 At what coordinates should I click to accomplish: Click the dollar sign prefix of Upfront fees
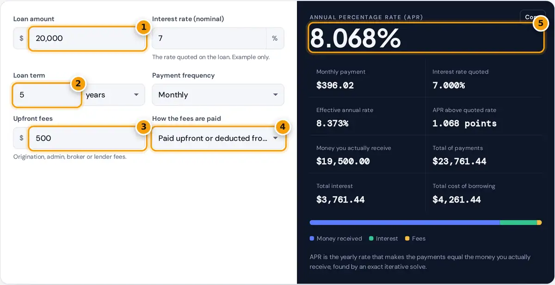point(21,138)
